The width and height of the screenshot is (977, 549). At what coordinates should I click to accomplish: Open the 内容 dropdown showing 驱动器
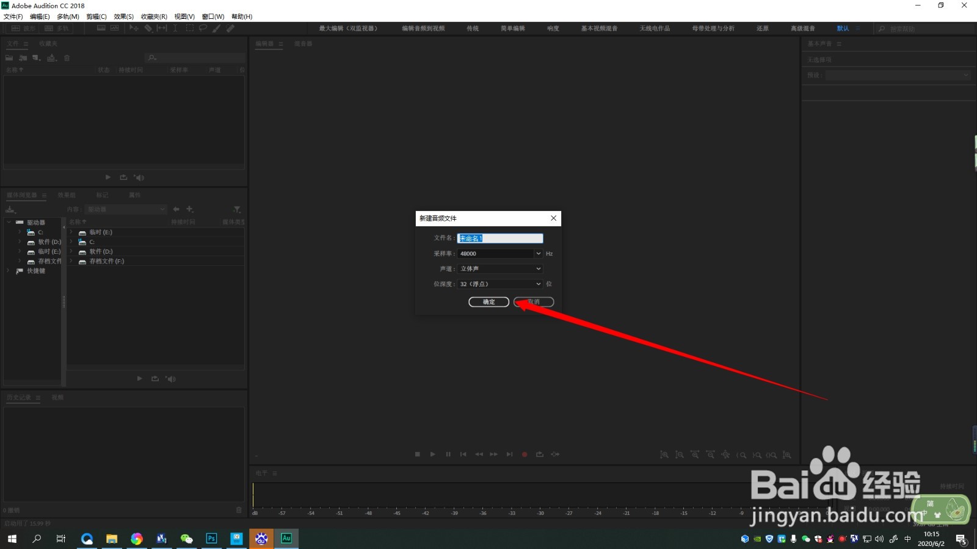pos(126,209)
